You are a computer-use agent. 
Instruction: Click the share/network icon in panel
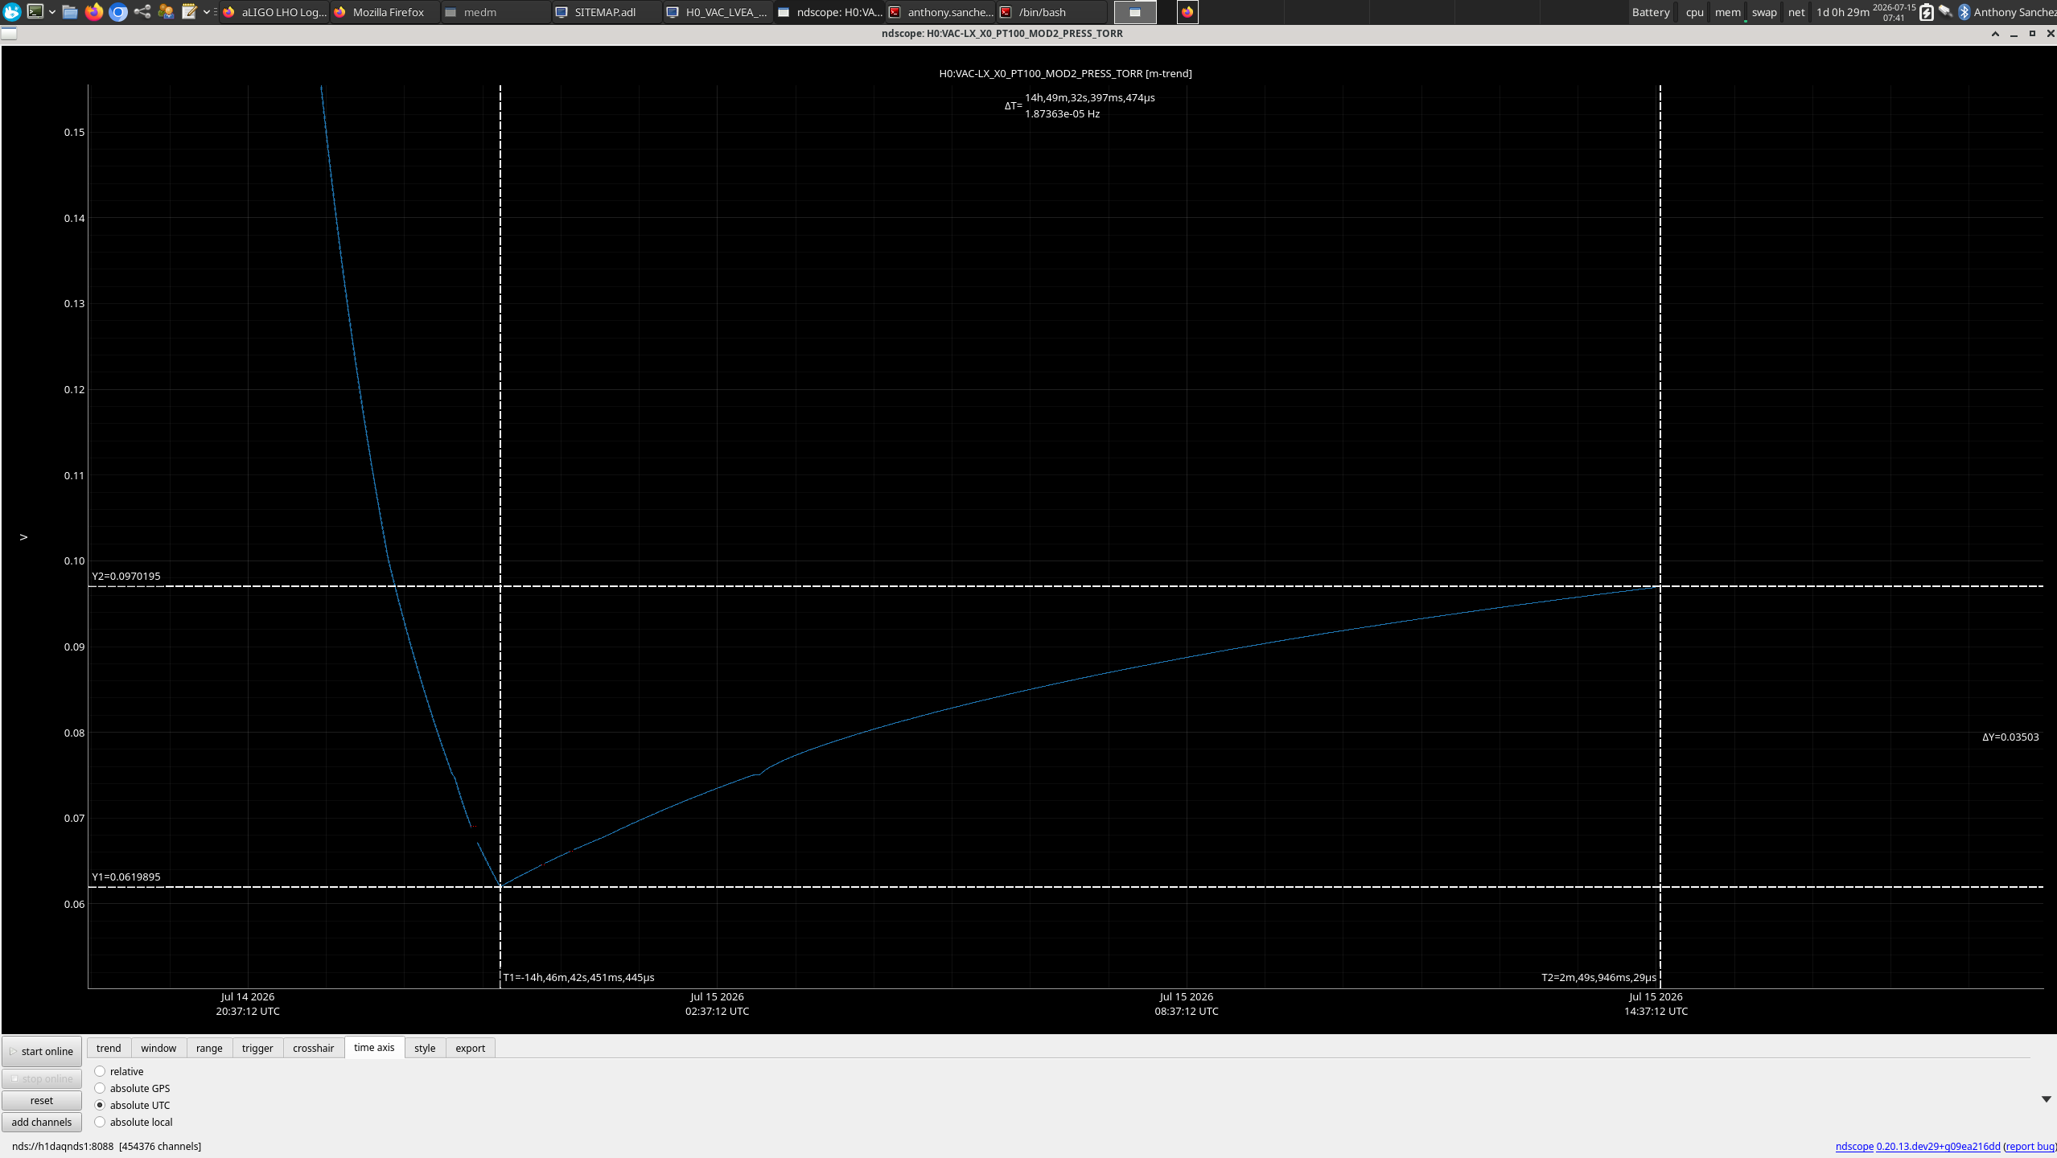(142, 12)
